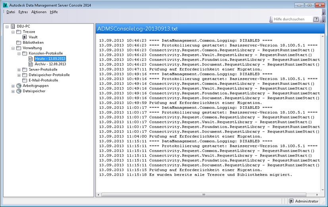Select Archiv - 12.09.2013 log entry
The height and width of the screenshot is (207, 328).
[50, 64]
